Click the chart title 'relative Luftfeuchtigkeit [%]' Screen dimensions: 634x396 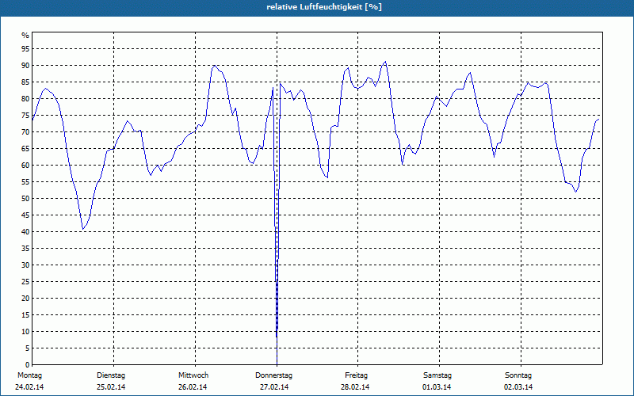[324, 7]
